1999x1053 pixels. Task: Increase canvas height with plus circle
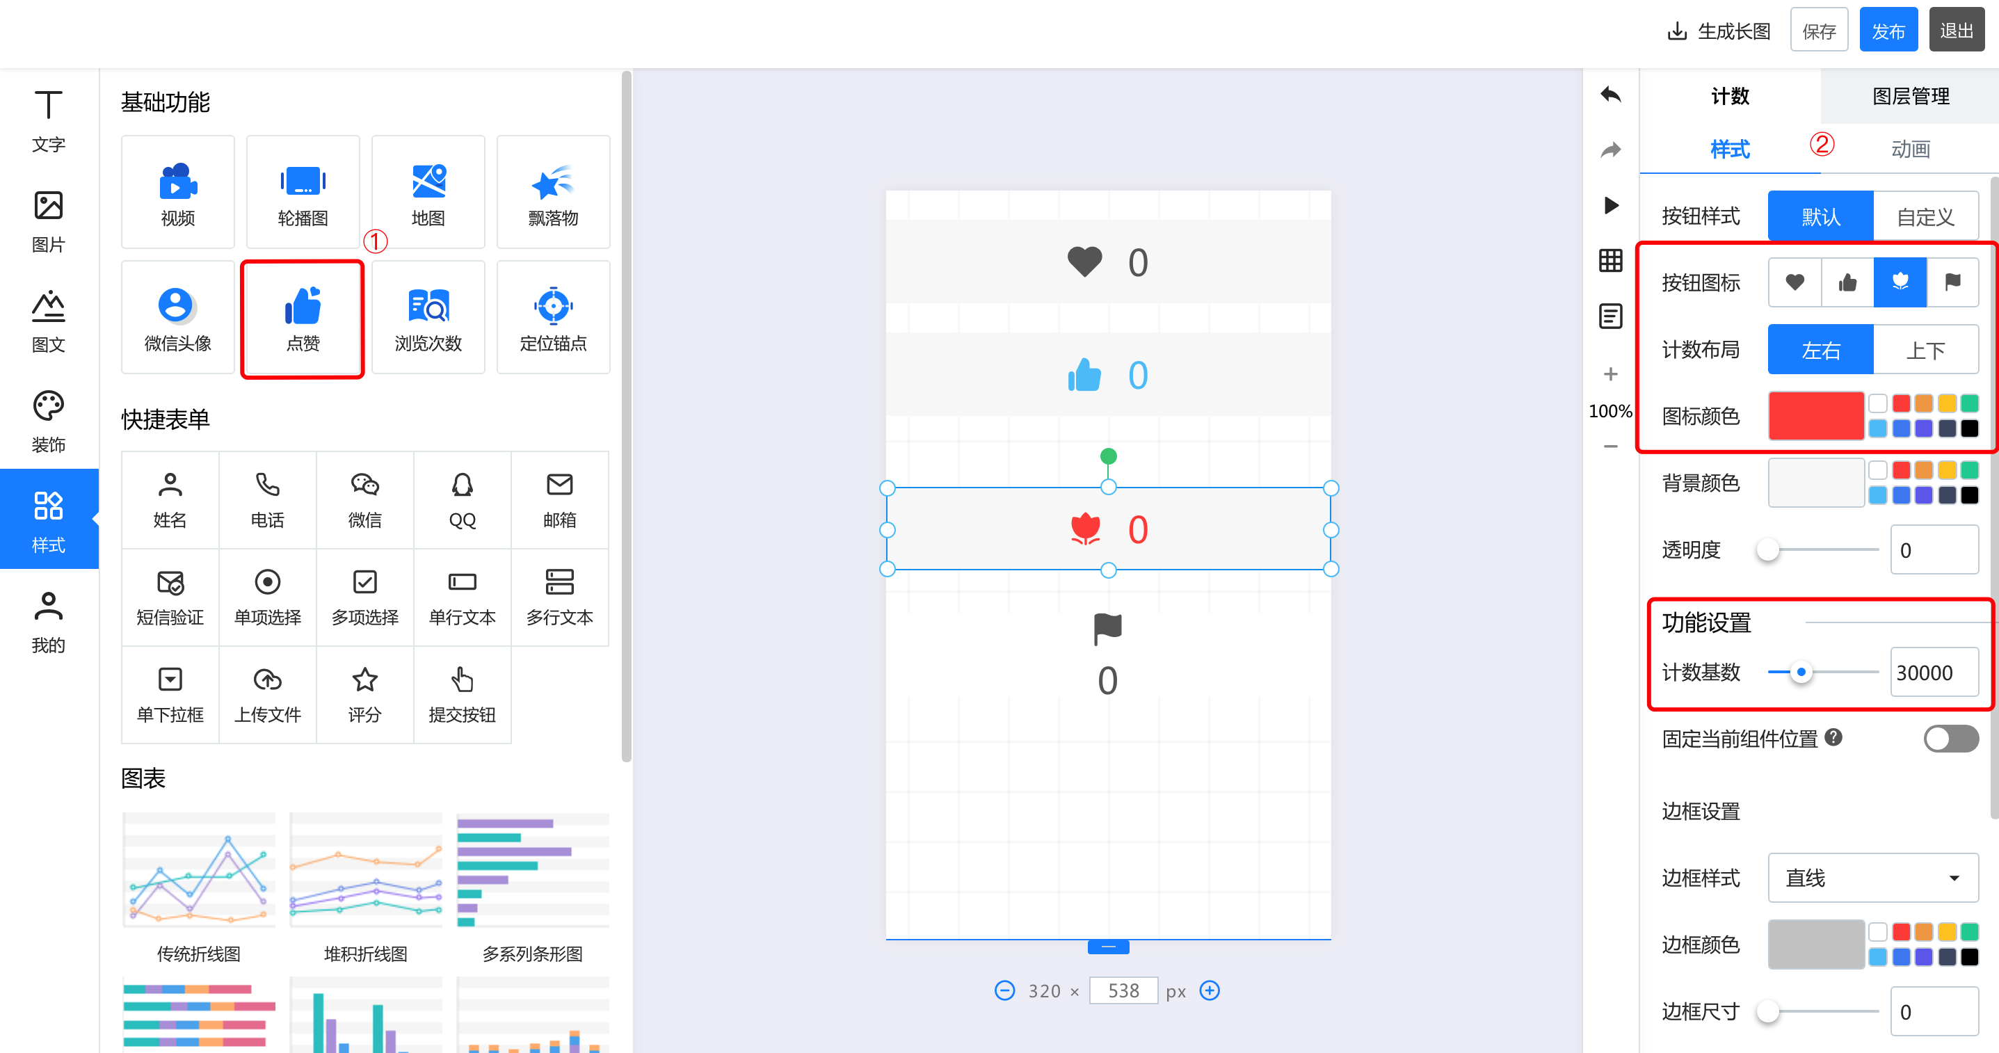coord(1209,991)
